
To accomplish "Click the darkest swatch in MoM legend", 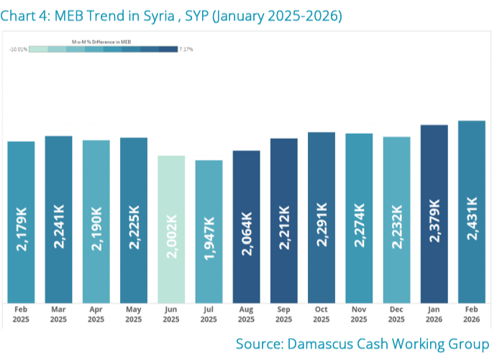I will (168, 49).
